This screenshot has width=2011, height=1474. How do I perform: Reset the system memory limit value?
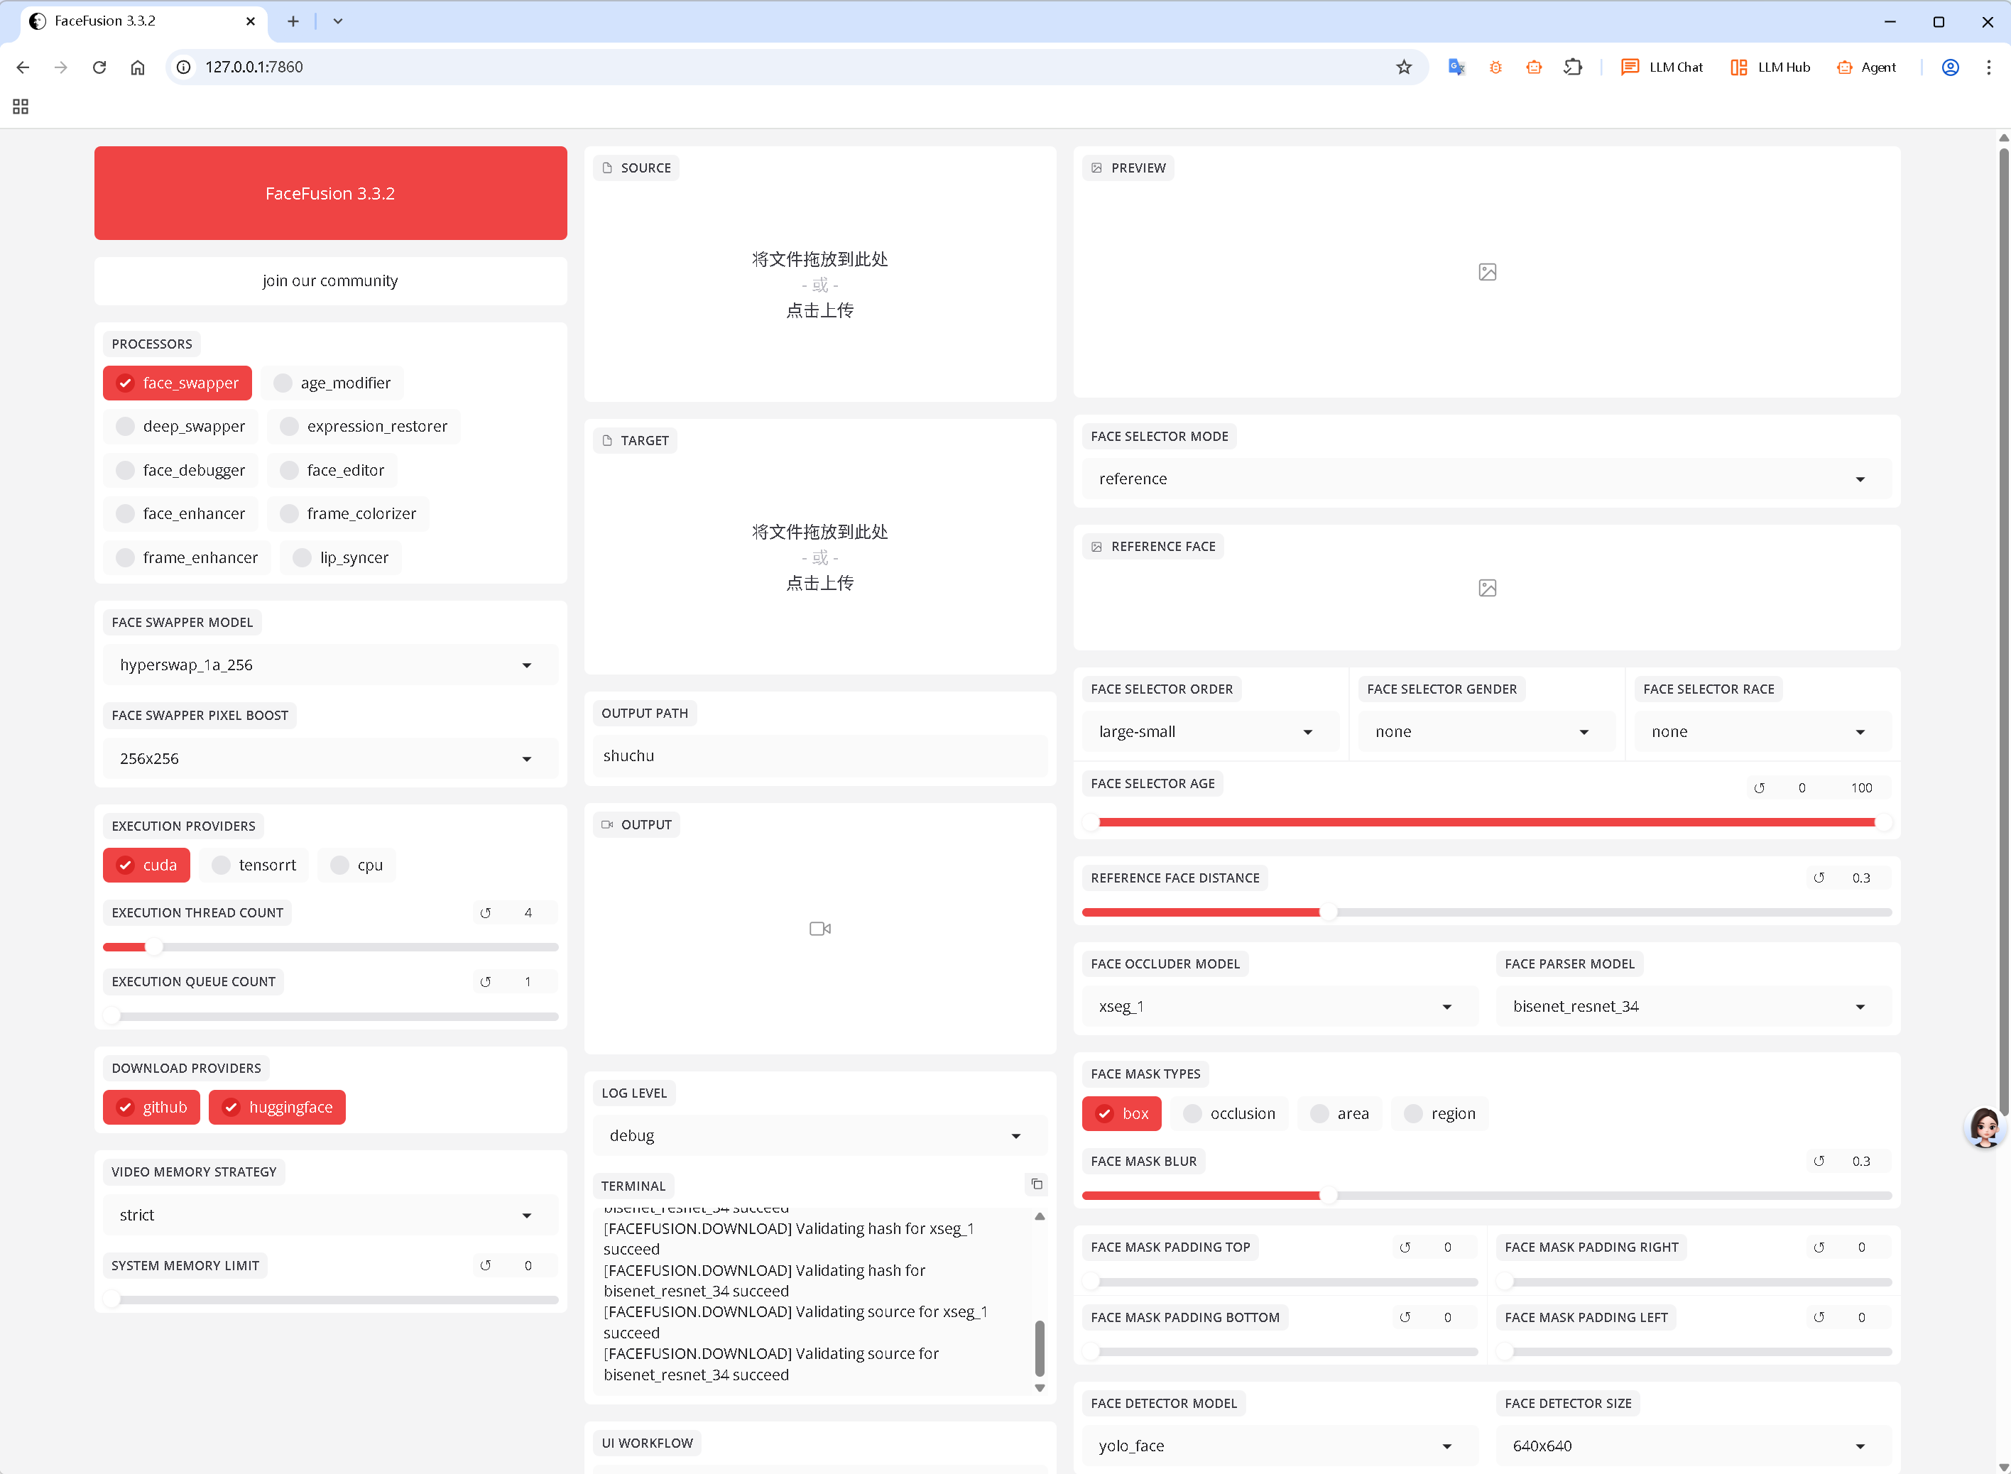(485, 1265)
